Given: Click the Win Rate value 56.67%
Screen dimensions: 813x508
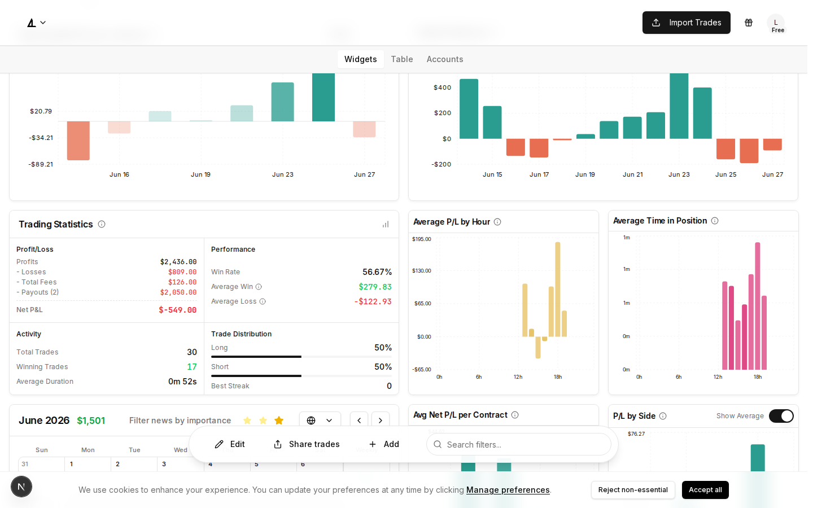Looking at the screenshot, I should [x=377, y=272].
